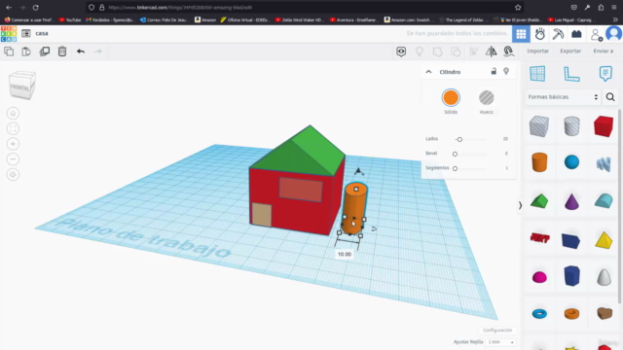Delete the selected shape with trash icon
This screenshot has width=623, height=350.
pyautogui.click(x=62, y=52)
